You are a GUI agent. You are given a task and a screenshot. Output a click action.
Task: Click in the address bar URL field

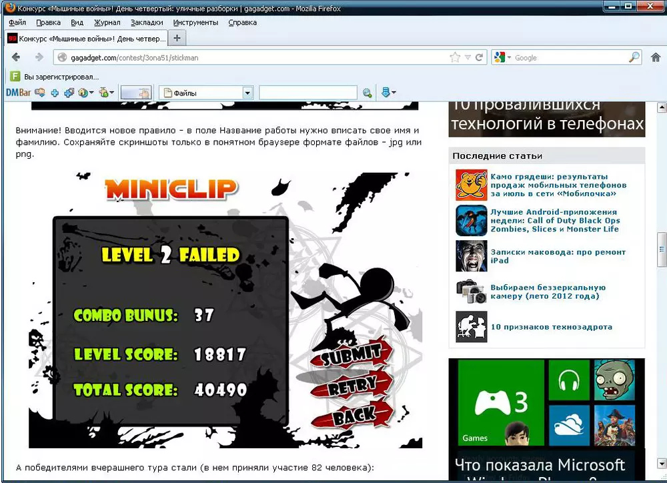click(x=253, y=57)
